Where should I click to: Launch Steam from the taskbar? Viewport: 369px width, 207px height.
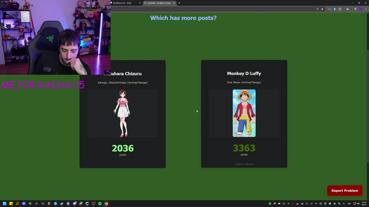62,204
